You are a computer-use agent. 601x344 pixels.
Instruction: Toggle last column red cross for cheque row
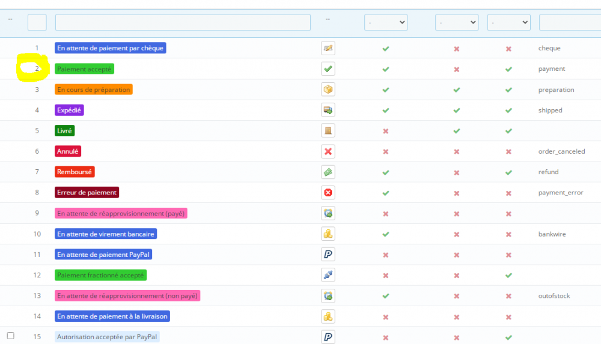[x=508, y=49]
